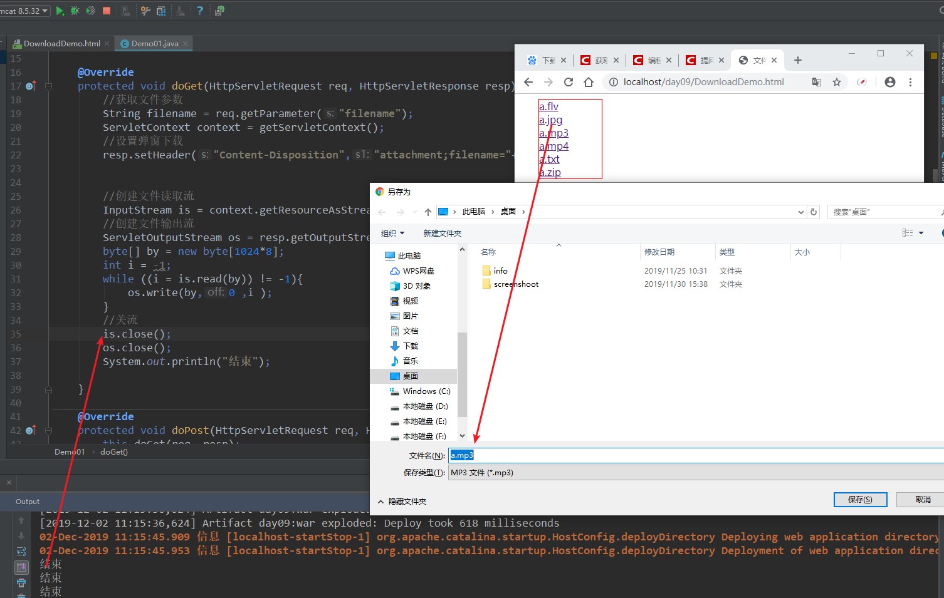Viewport: 944px width, 598px height.
Task: Switch to the Demo01.java editor tab
Action: [x=155, y=43]
